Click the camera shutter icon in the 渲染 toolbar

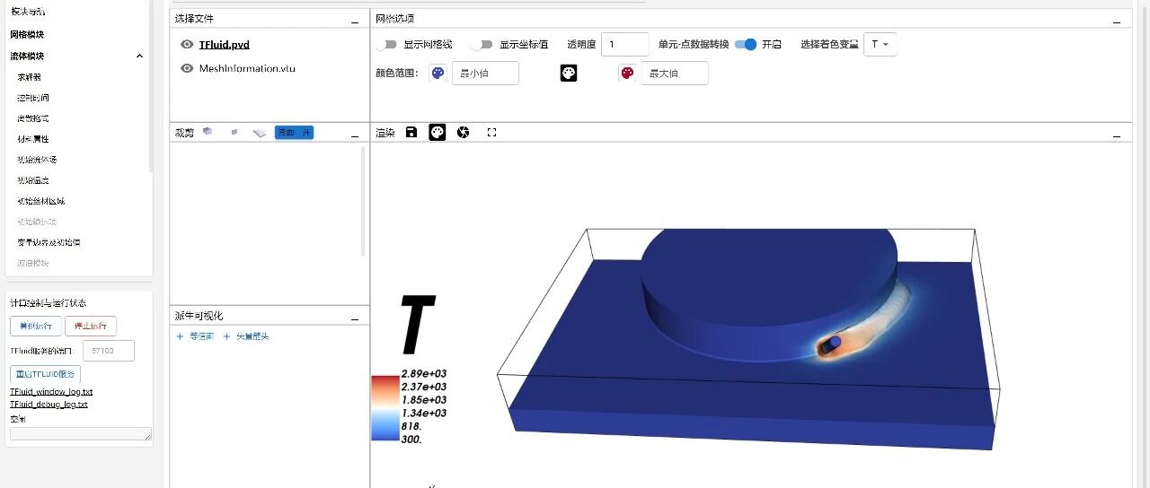coord(464,132)
